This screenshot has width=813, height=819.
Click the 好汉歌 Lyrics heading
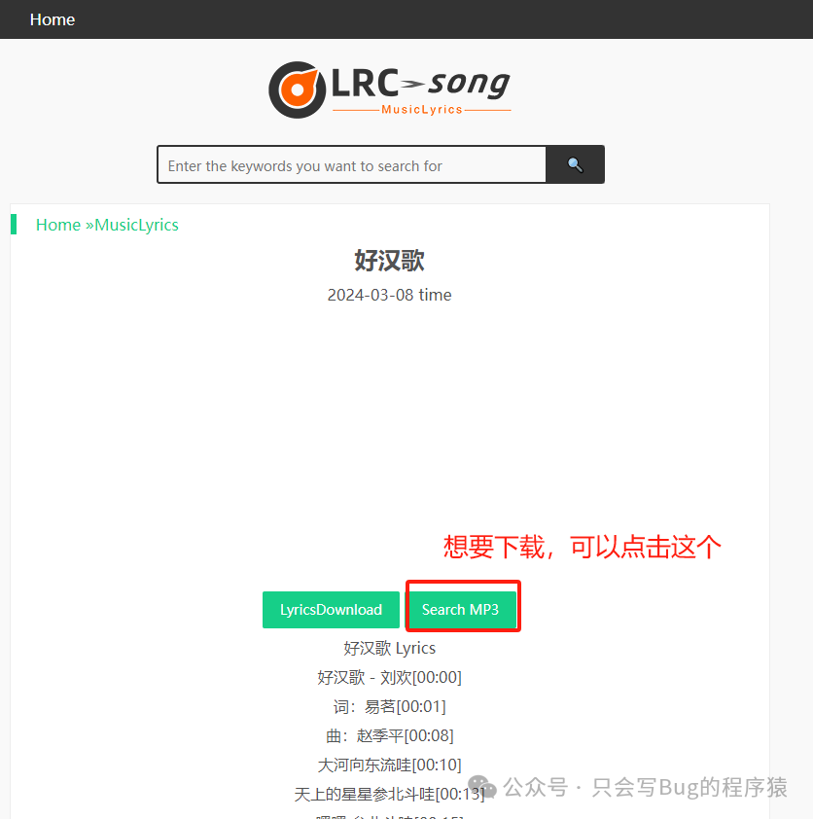coord(389,648)
